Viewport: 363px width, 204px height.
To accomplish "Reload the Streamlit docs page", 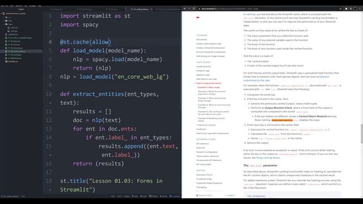I will pos(194,9).
